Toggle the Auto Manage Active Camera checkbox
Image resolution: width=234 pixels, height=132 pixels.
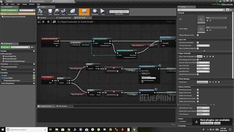click(198, 60)
